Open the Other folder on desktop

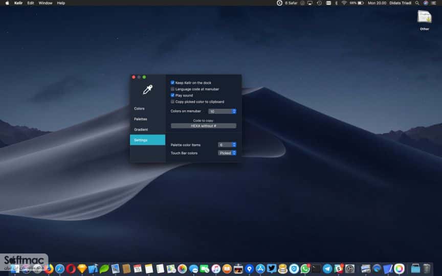point(425,20)
